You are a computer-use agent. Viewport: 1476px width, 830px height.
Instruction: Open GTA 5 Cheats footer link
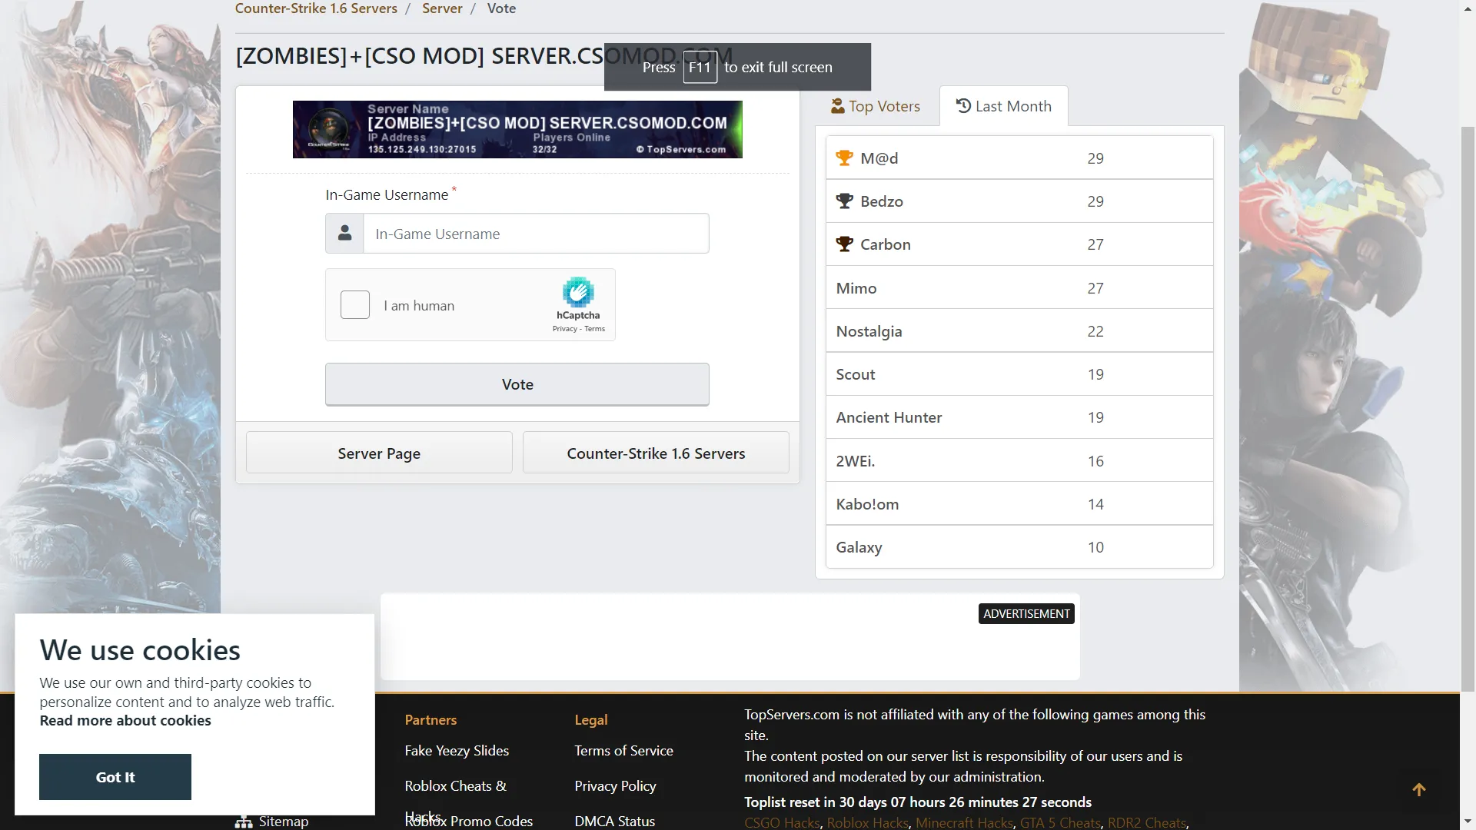(1060, 822)
